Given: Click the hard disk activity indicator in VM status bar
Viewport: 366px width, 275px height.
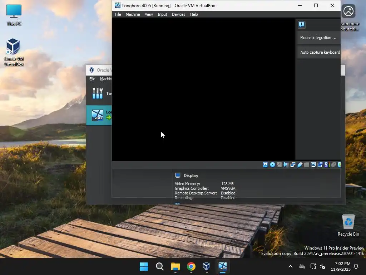Looking at the screenshot, I should 266,165.
